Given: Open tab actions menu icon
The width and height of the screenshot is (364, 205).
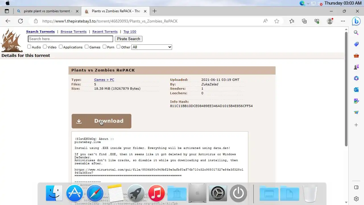Looking at the screenshot, I should pyautogui.click(x=7, y=11).
